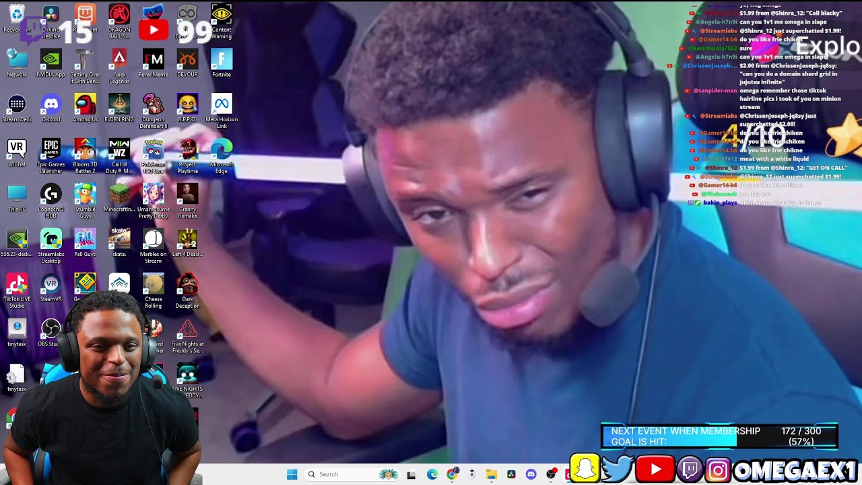Open the Project Playtime shortcut
The height and width of the screenshot is (485, 862).
coord(187,156)
